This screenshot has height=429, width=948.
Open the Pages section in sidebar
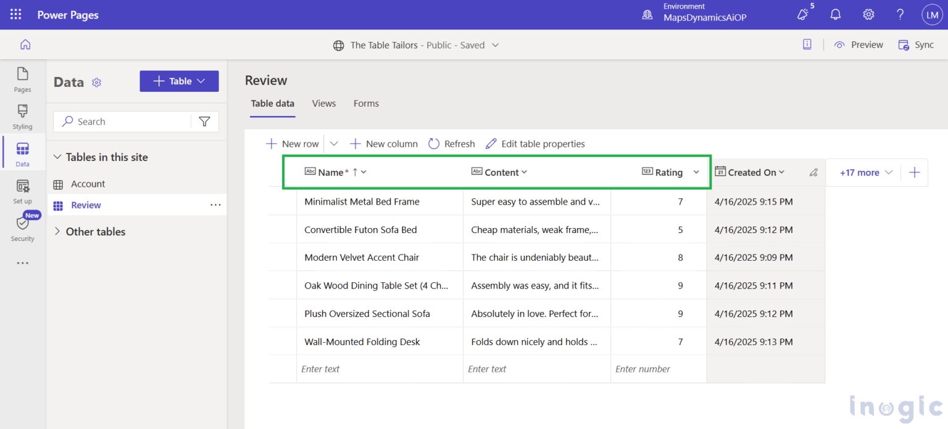(22, 80)
